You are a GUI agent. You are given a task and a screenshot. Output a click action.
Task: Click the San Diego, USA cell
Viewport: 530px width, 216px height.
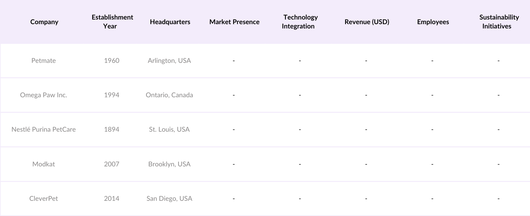[x=169, y=198]
